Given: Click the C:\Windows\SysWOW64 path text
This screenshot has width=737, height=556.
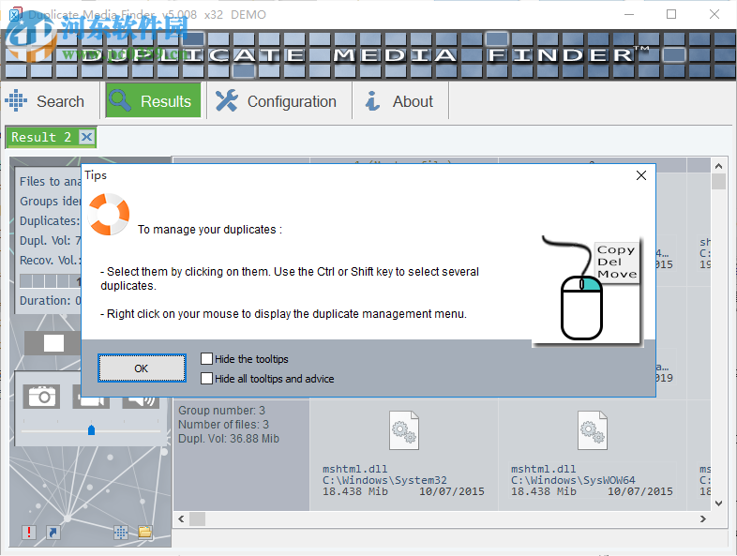Looking at the screenshot, I should [x=573, y=480].
